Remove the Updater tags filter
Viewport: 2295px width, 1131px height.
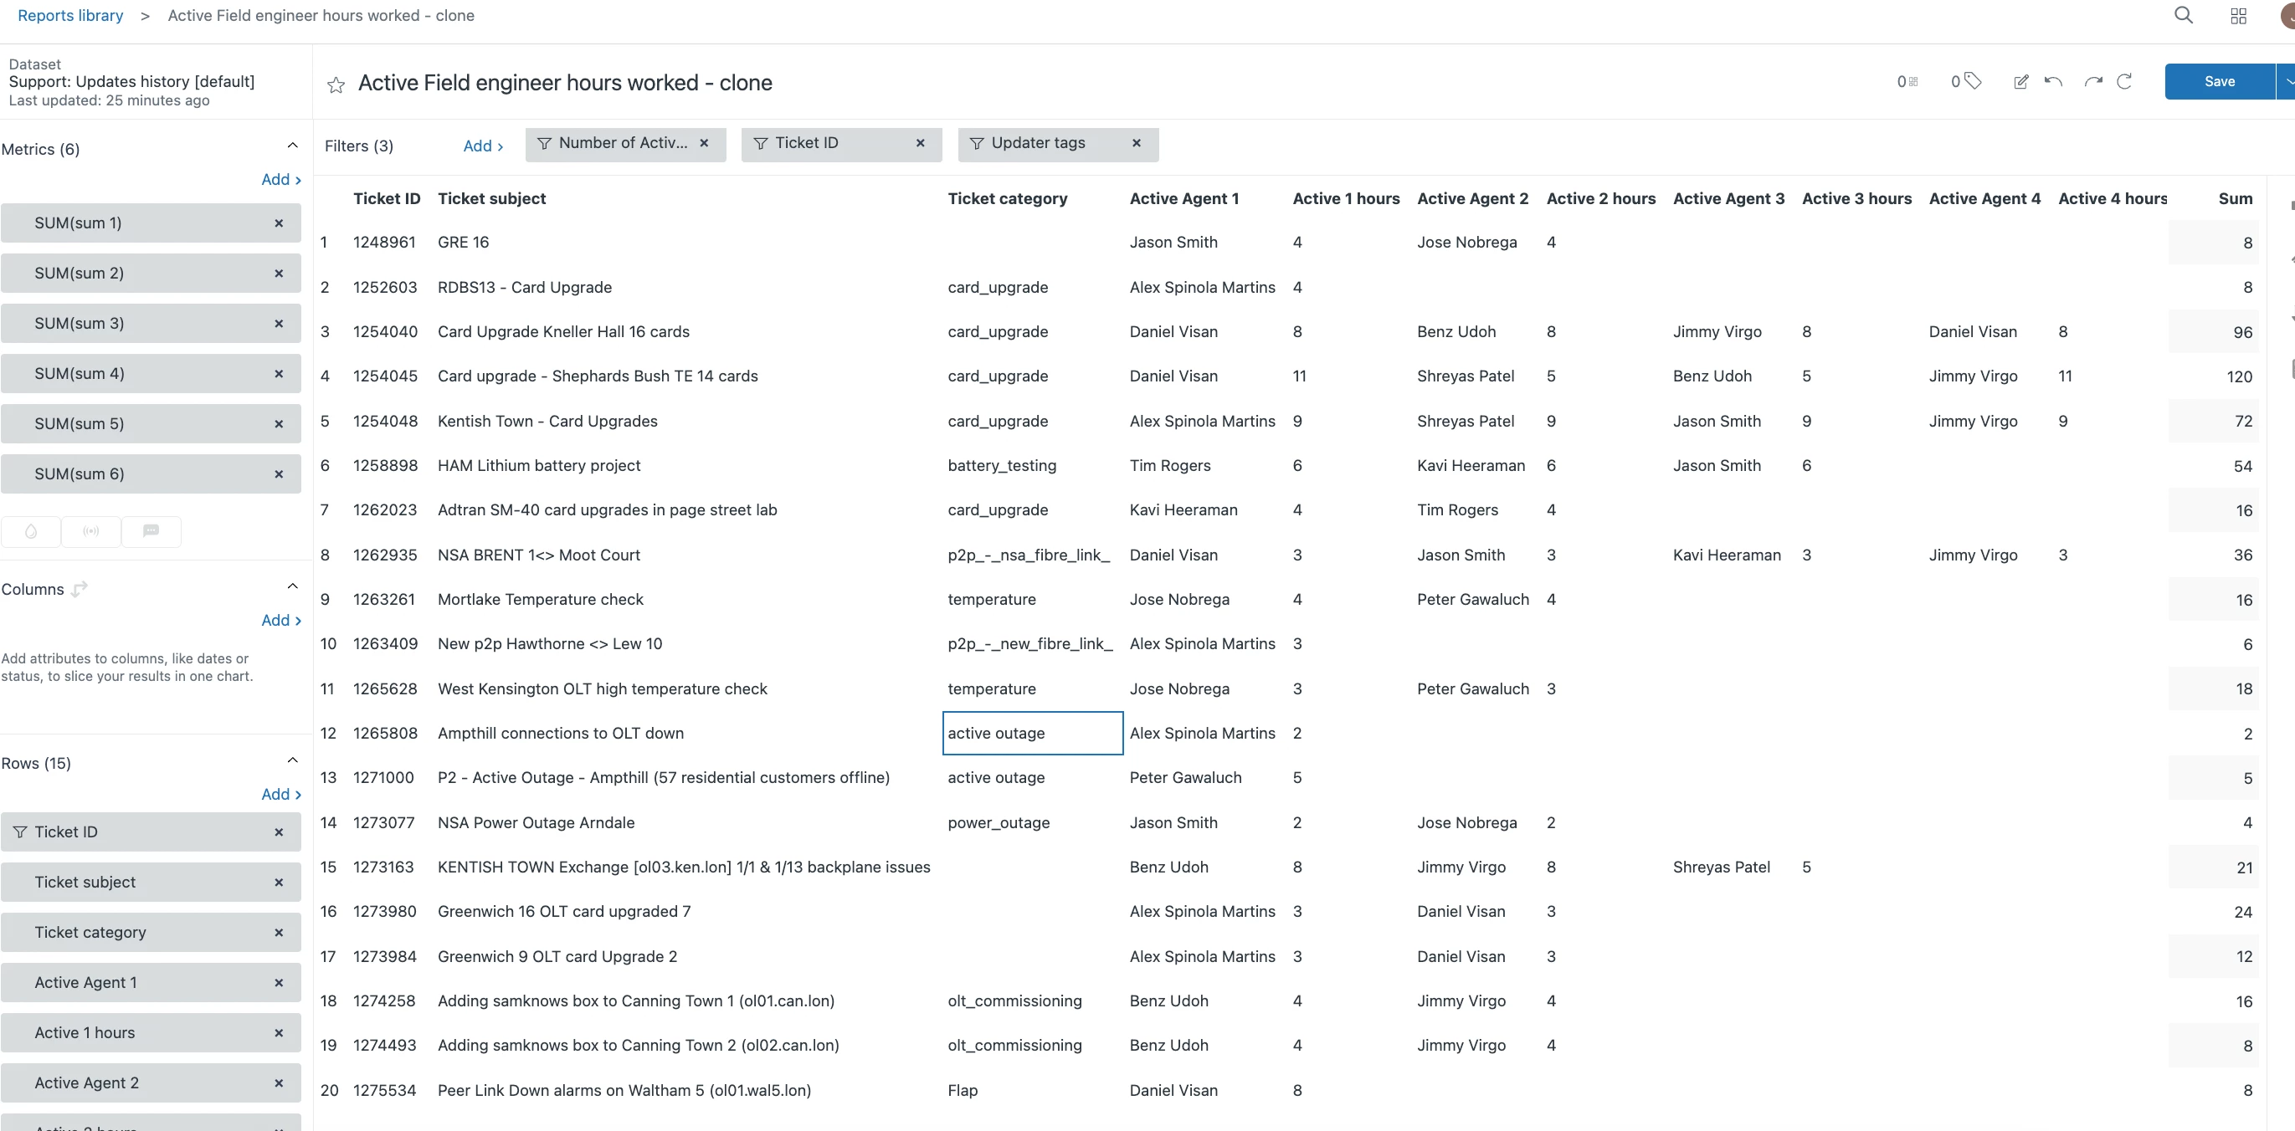(x=1136, y=143)
